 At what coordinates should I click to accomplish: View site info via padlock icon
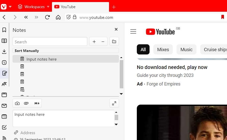(x=75, y=17)
